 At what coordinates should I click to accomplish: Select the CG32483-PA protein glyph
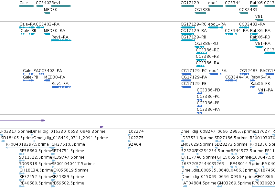point(244,74)
